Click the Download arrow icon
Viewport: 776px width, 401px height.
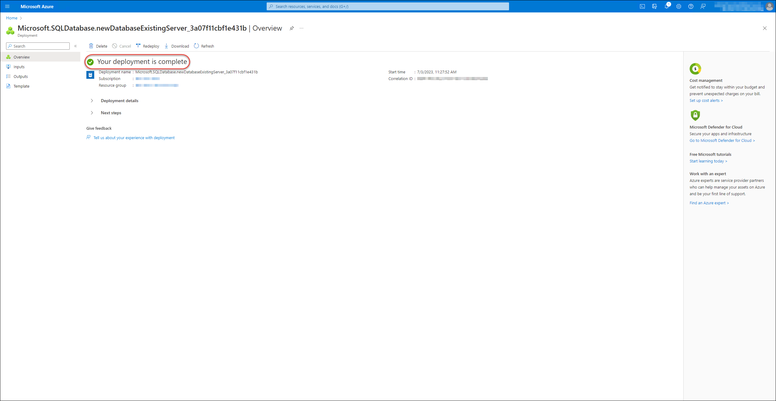(x=166, y=46)
